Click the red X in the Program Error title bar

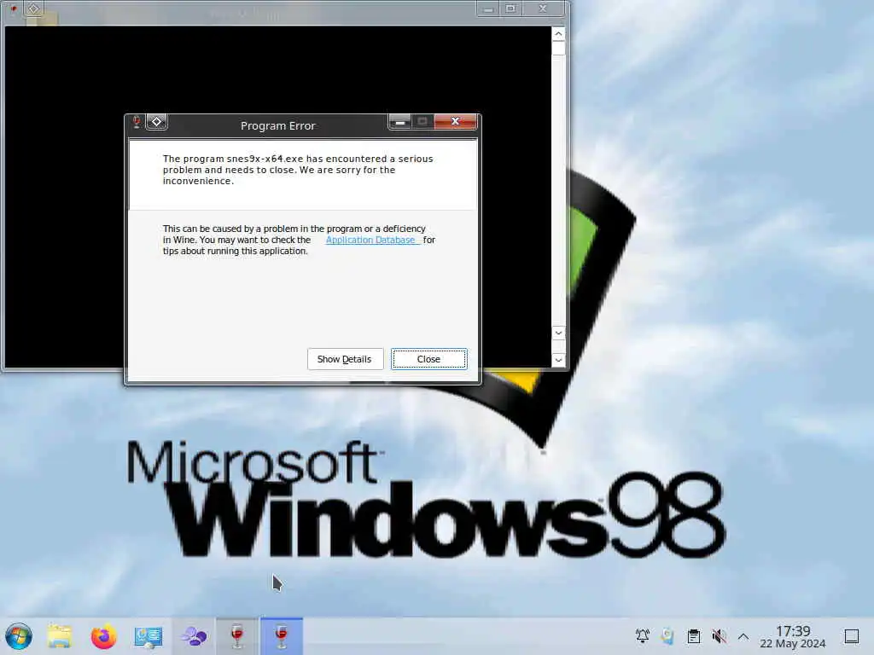(x=456, y=121)
